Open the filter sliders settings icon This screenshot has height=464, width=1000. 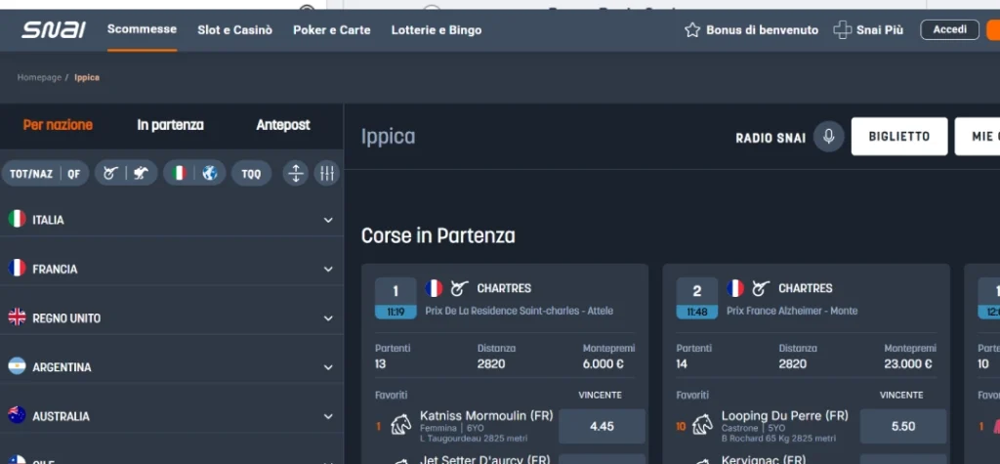[326, 173]
